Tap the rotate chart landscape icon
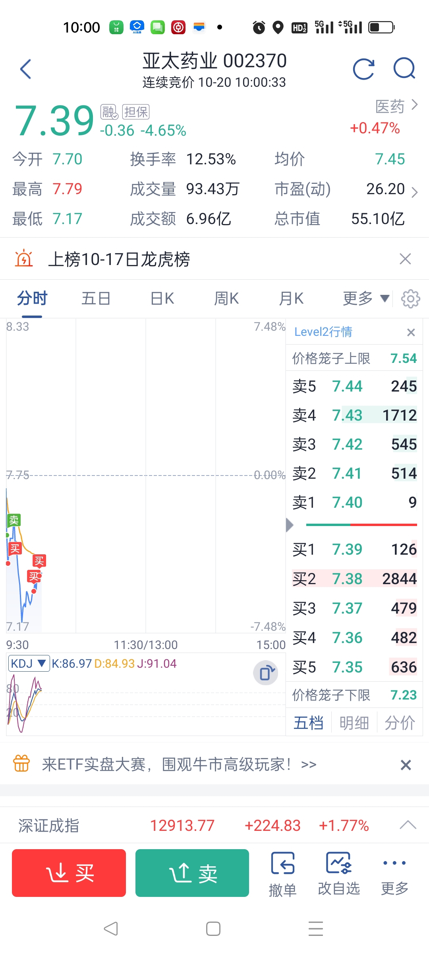Image resolution: width=429 pixels, height=955 pixels. tap(266, 673)
